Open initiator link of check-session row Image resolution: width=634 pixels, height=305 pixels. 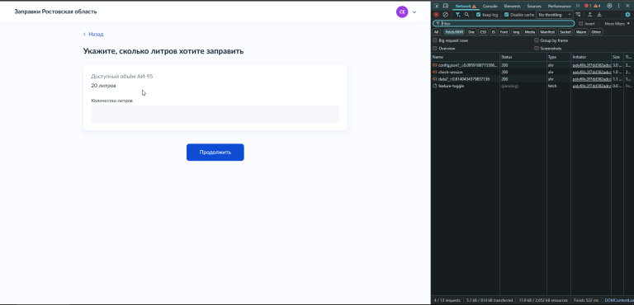(x=592, y=72)
